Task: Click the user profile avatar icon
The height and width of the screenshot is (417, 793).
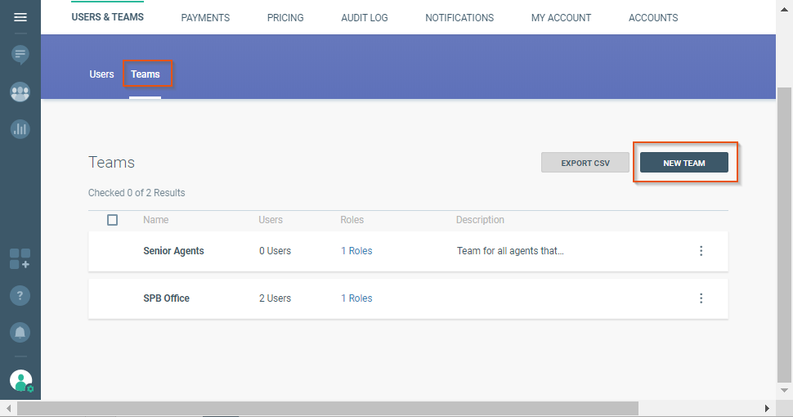Action: (x=20, y=380)
